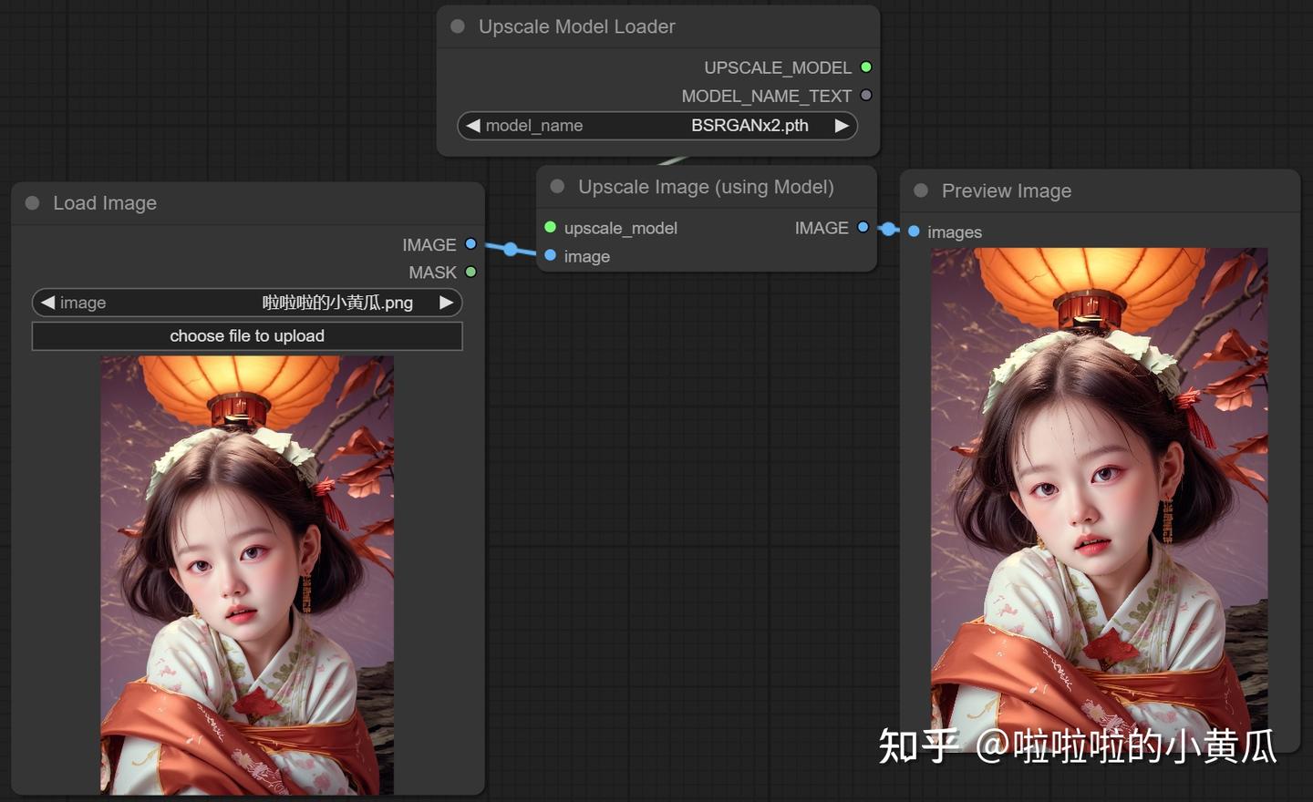
Task: Click left arrow on the image widget
Action: [x=47, y=303]
